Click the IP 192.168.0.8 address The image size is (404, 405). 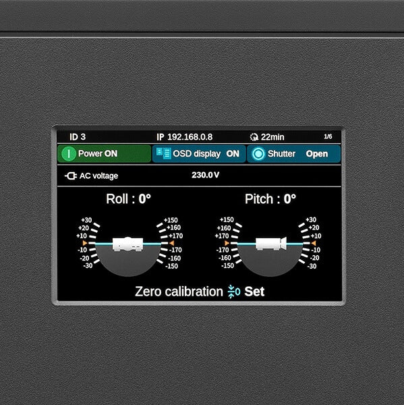coord(185,137)
